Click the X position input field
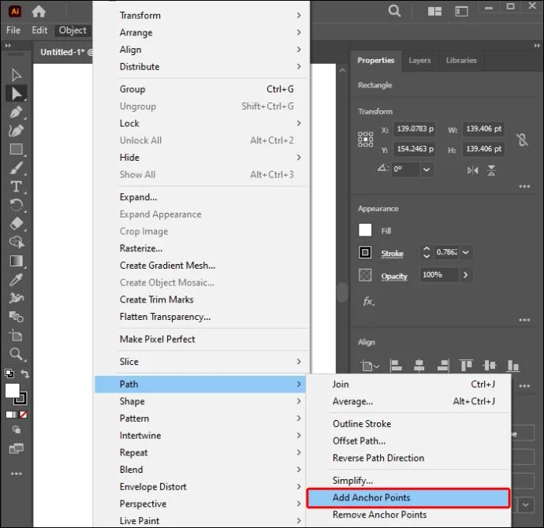Screen dimensions: 544x528 (414, 129)
